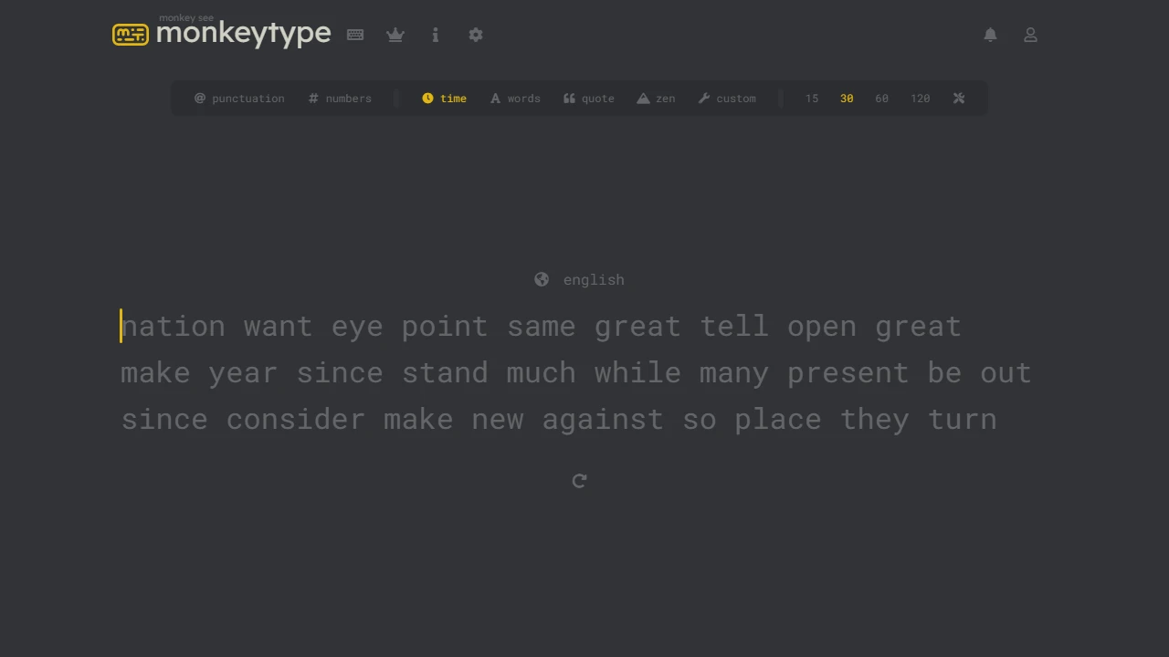Image resolution: width=1169 pixels, height=657 pixels.
Task: Click the restart test icon below the words
Action: (579, 481)
